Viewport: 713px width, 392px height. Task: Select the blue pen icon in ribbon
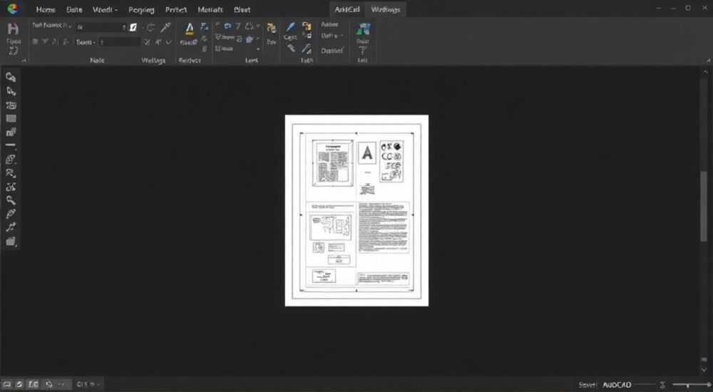[x=289, y=27]
